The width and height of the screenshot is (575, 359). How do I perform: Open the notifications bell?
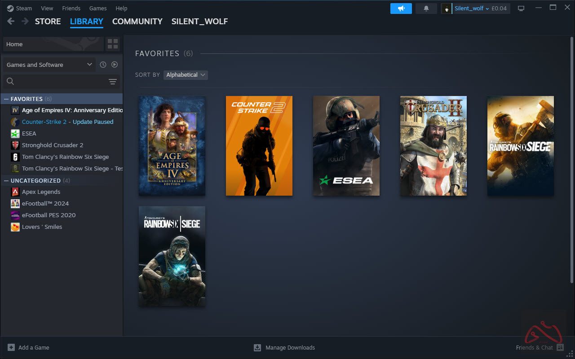click(x=426, y=9)
